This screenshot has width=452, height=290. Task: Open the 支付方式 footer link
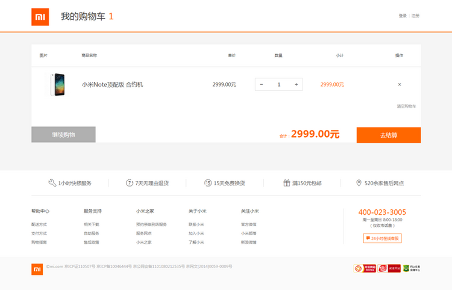pos(39,233)
